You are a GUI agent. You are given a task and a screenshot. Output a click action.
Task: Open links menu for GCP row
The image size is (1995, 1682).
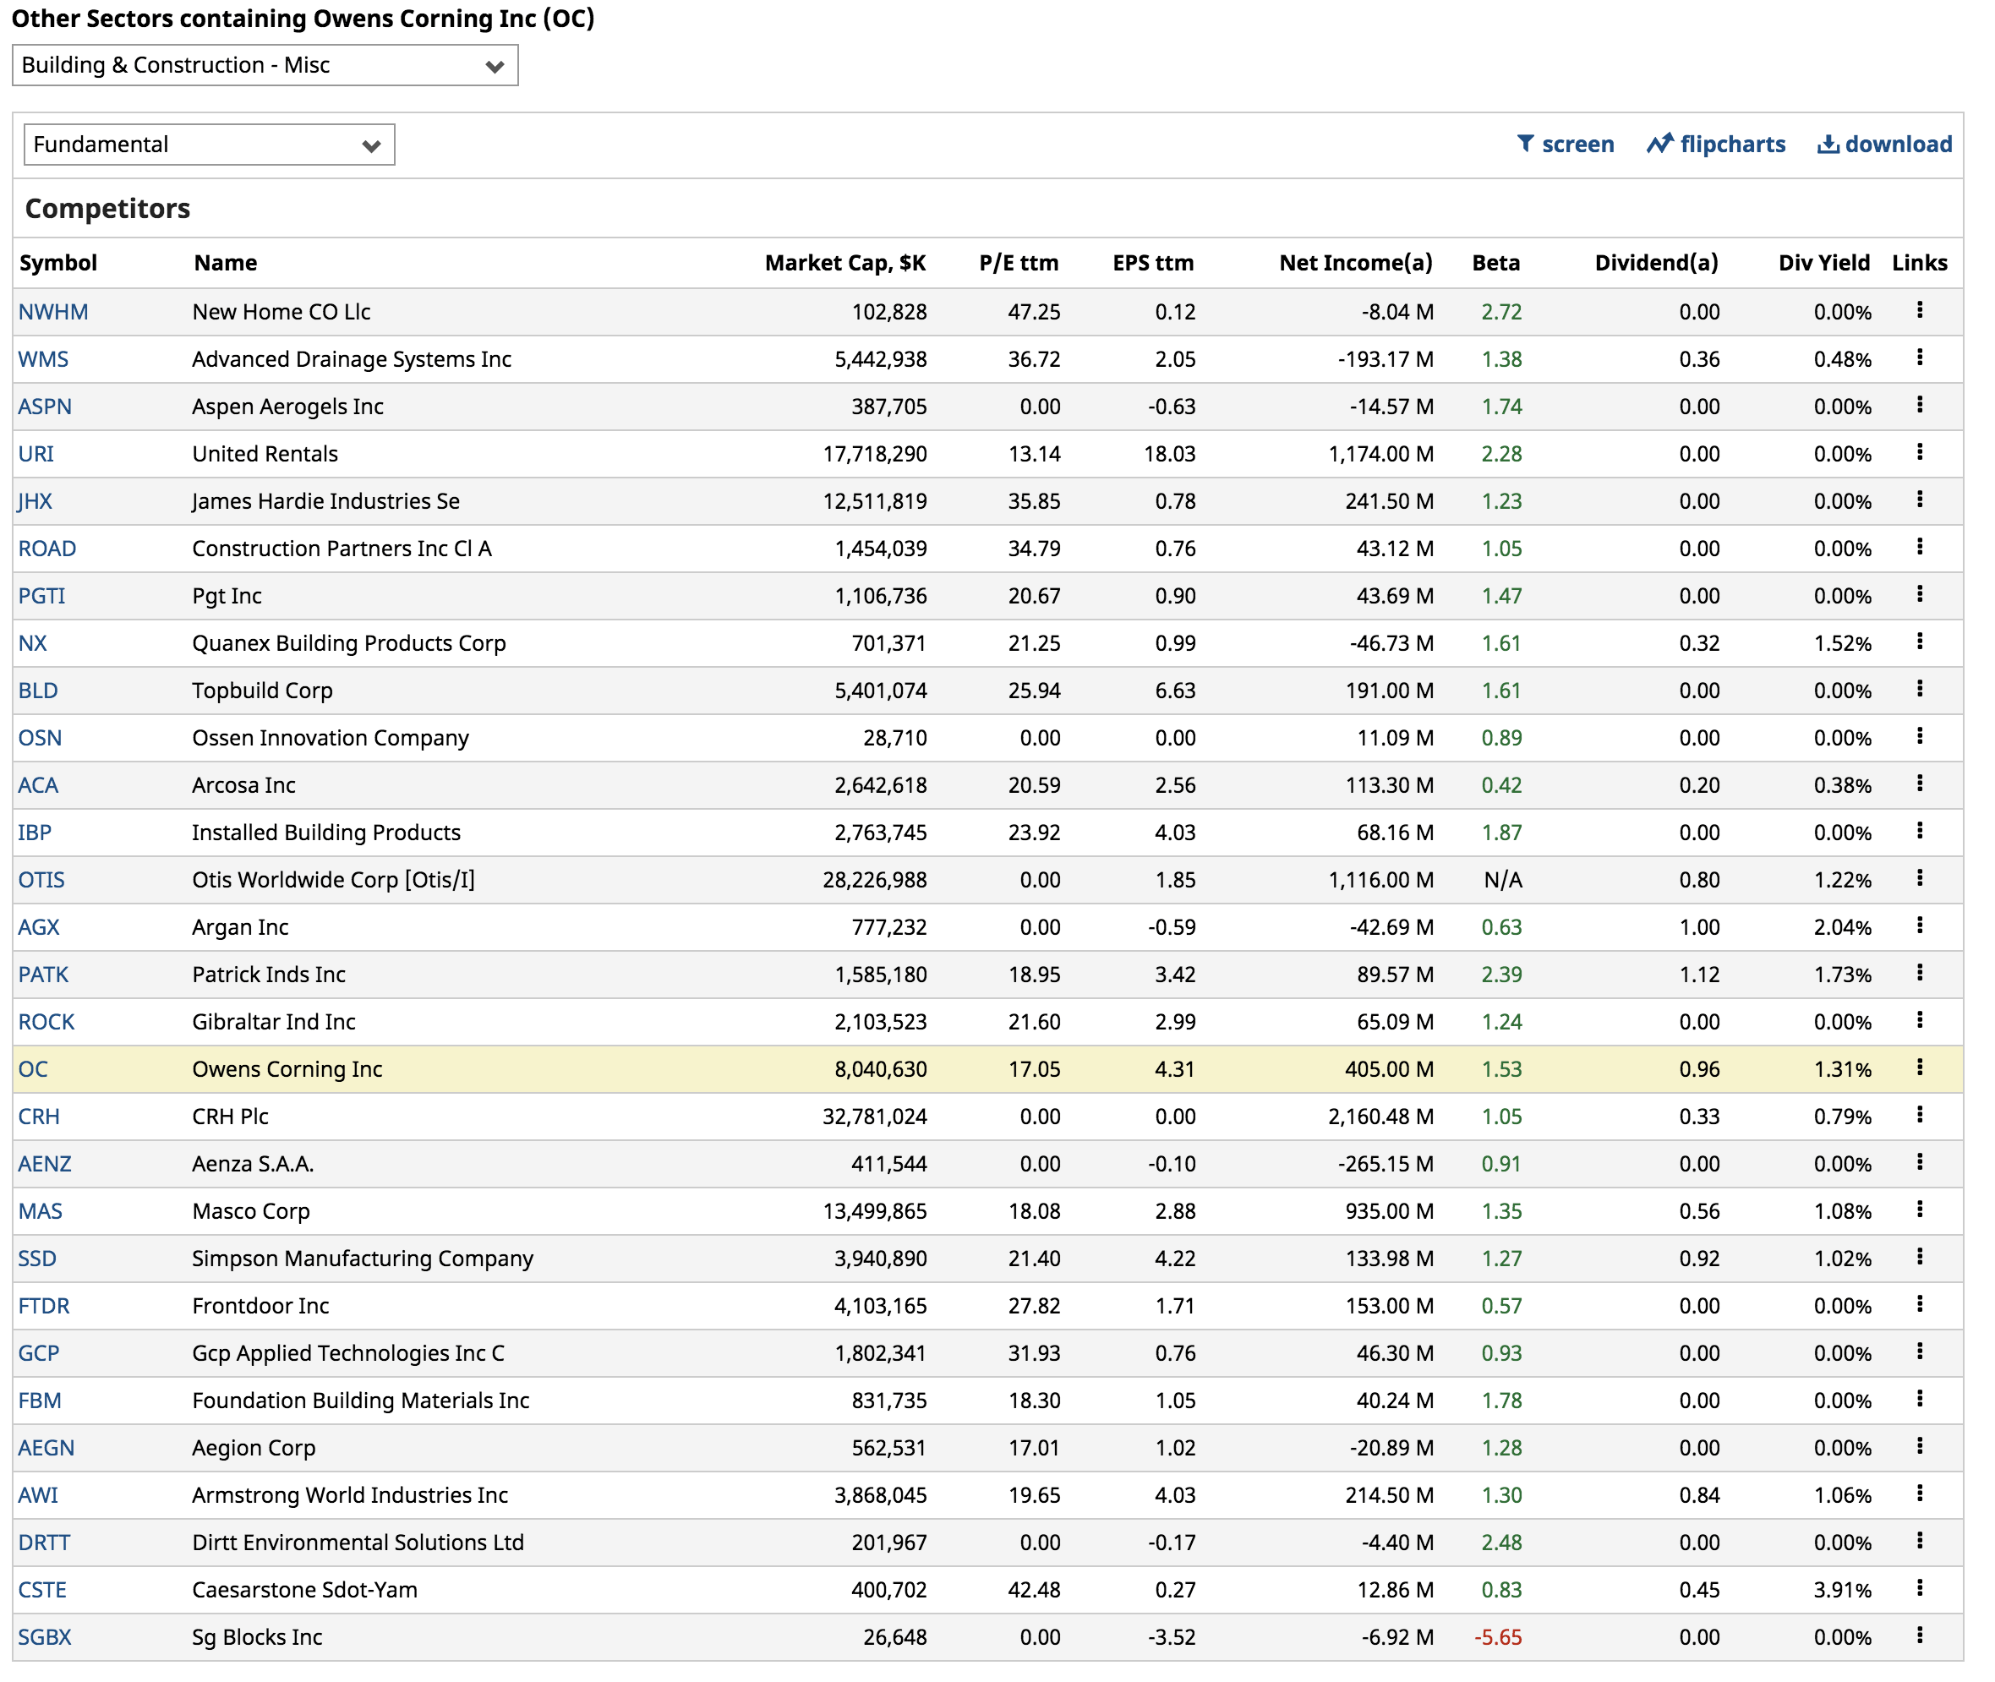click(x=1919, y=1352)
